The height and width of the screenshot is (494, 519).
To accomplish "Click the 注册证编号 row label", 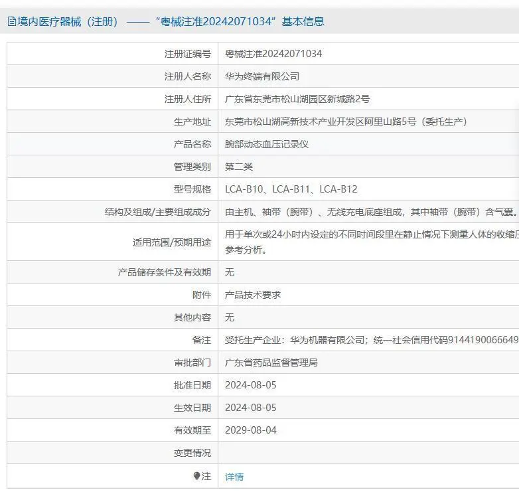I will (188, 54).
